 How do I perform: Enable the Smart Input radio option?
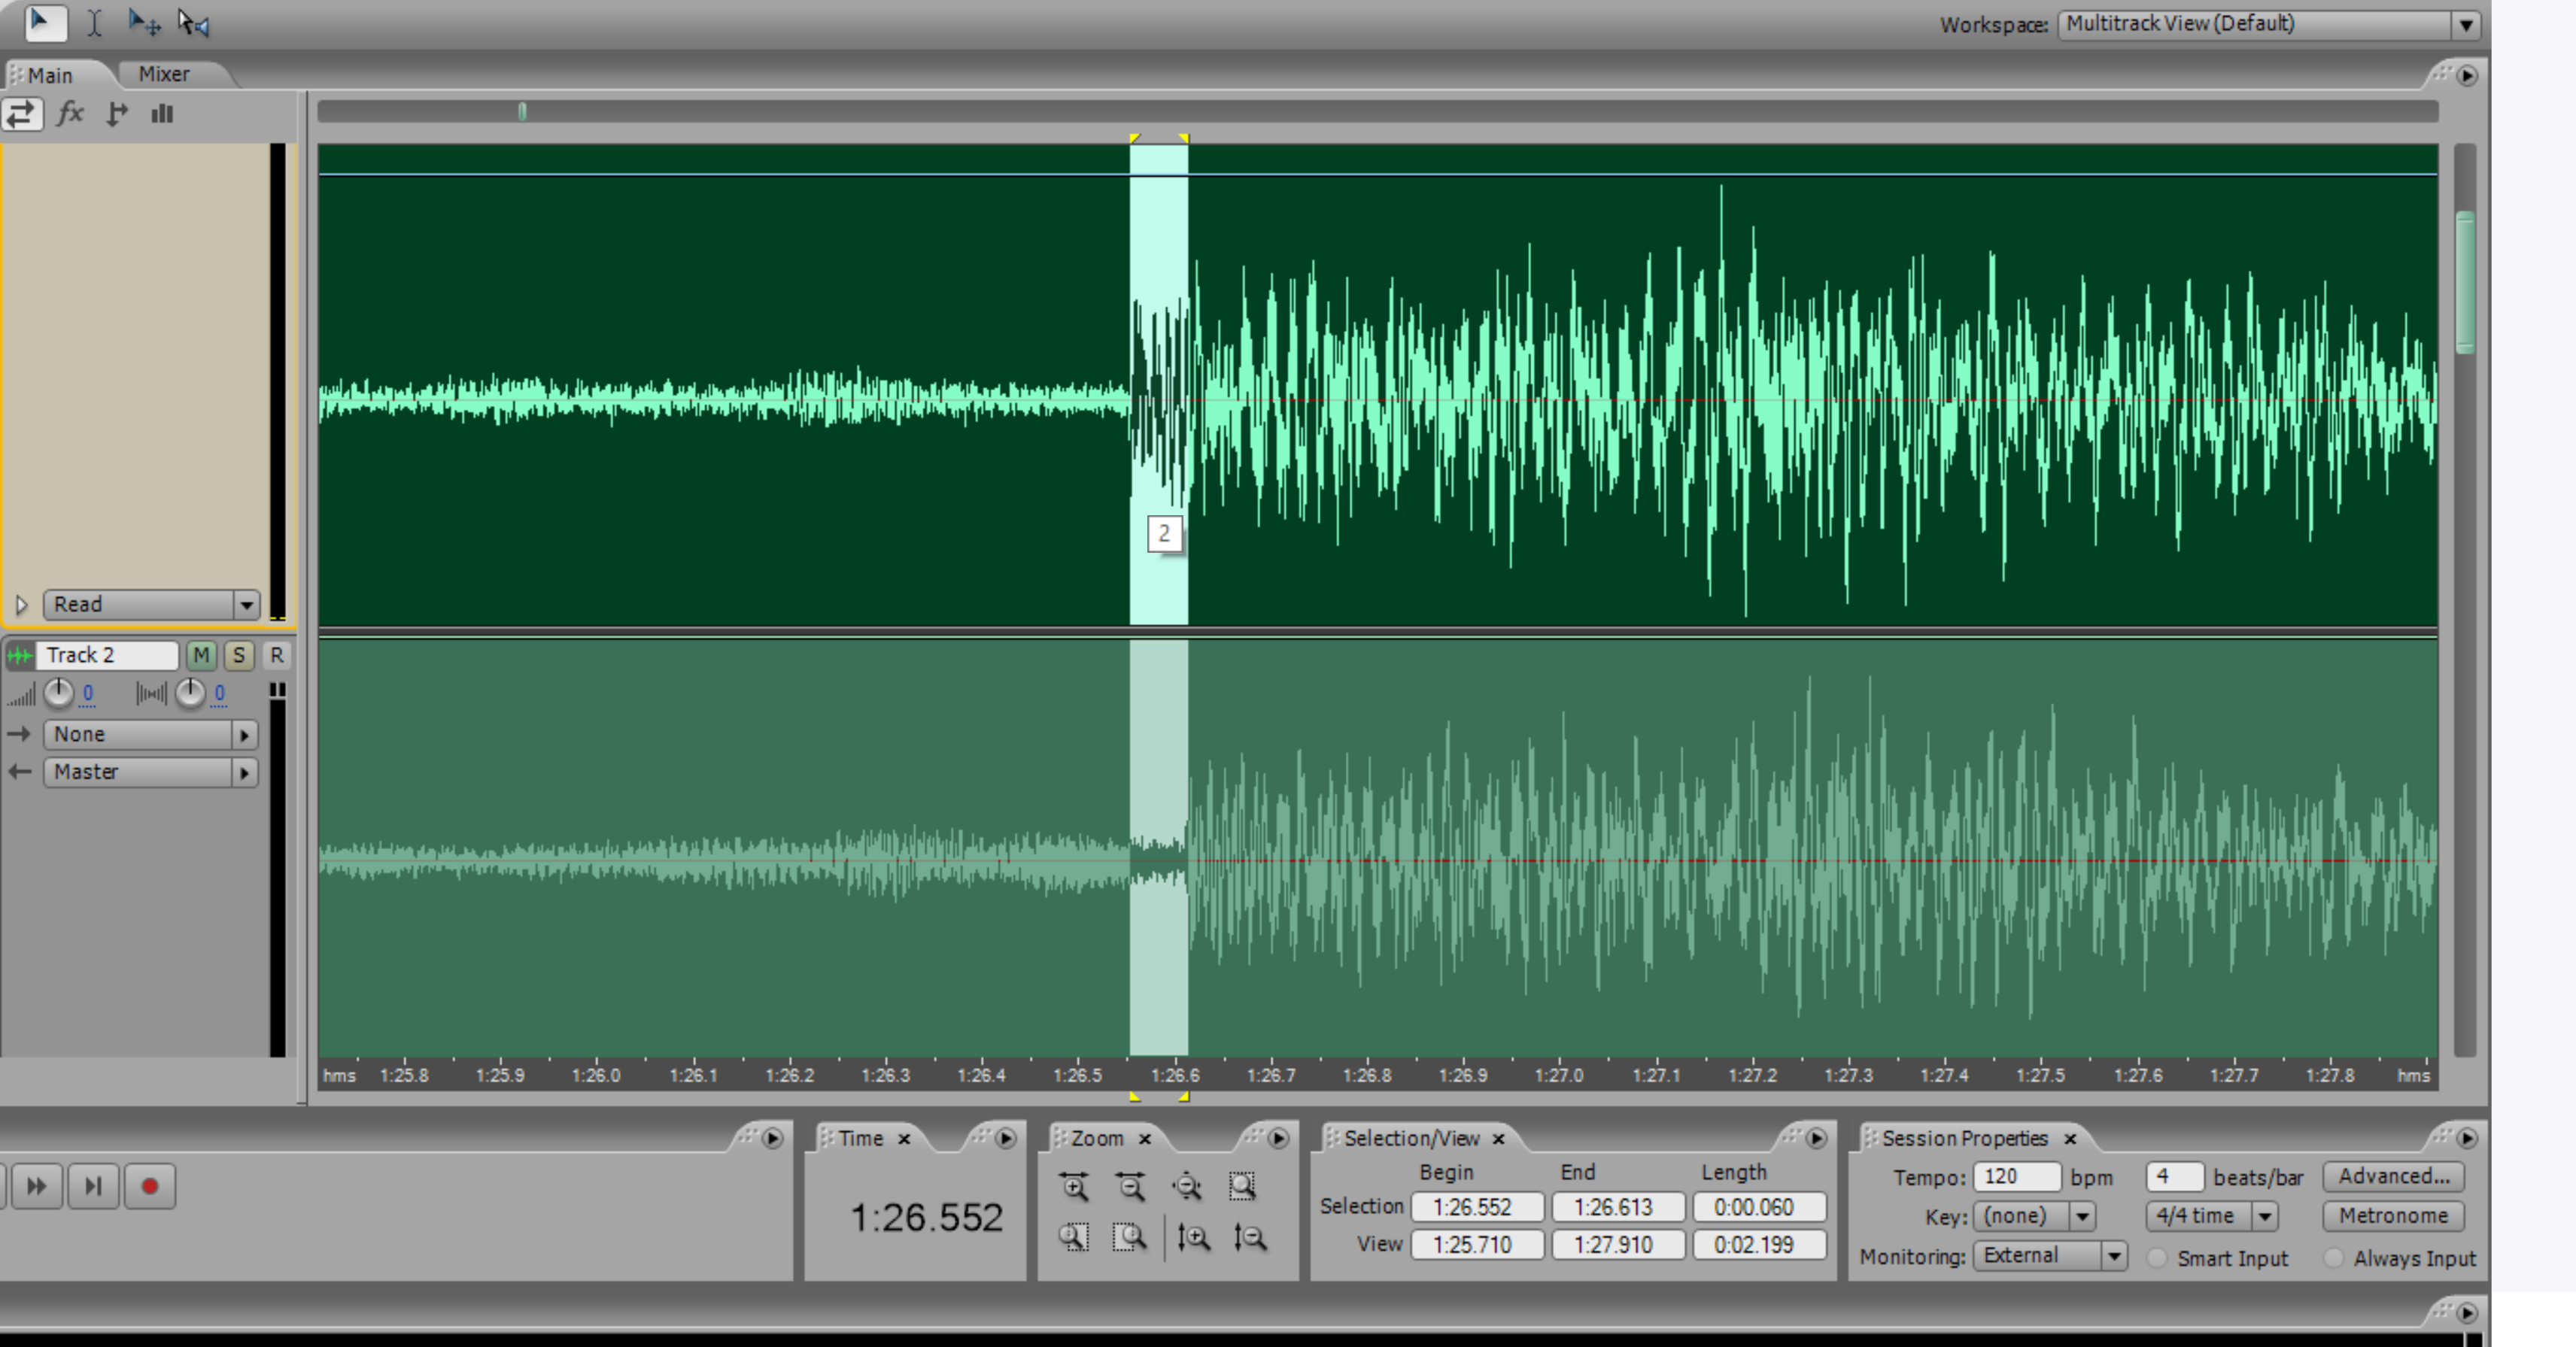click(2157, 1258)
